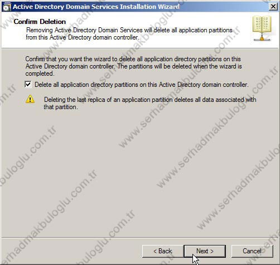This screenshot has height=265, width=280.
Task: Cancel the installation wizard
Action: [x=252, y=251]
